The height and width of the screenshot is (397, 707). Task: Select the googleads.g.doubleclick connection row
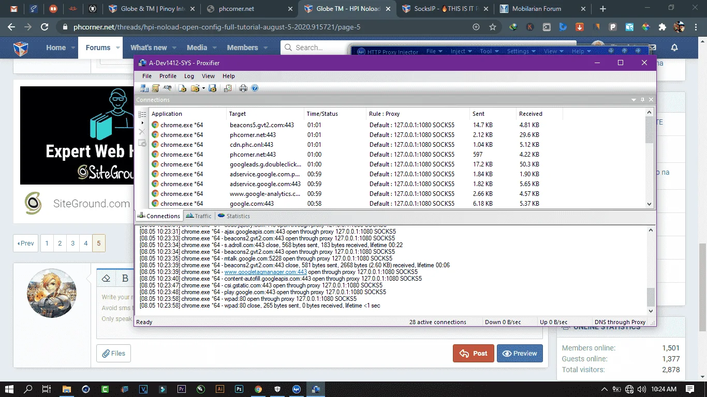coord(397,164)
